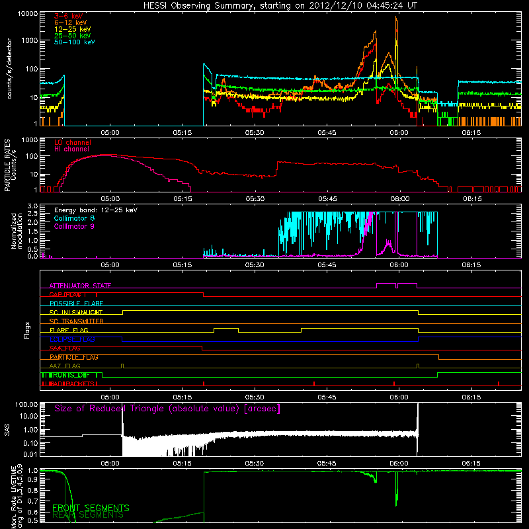Viewport: 529px width, 529px height.
Task: Click the 3.0 value on the modulation axis
Action: pos(32,206)
